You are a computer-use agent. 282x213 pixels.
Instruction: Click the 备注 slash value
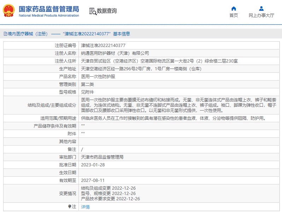pos(82,149)
